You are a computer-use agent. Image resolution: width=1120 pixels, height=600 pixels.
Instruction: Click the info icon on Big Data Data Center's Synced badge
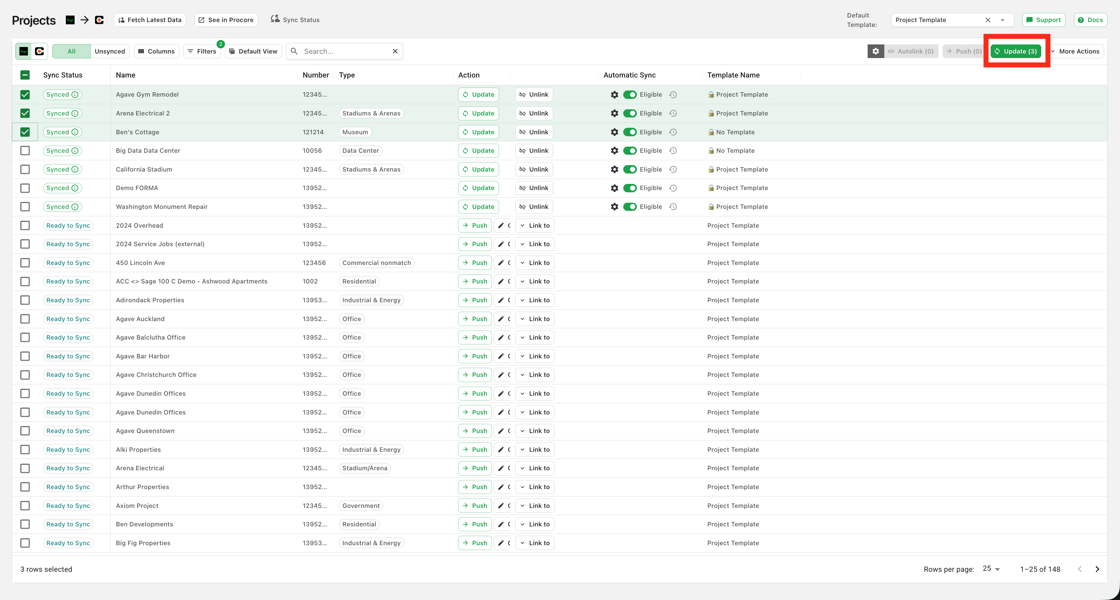(x=75, y=151)
